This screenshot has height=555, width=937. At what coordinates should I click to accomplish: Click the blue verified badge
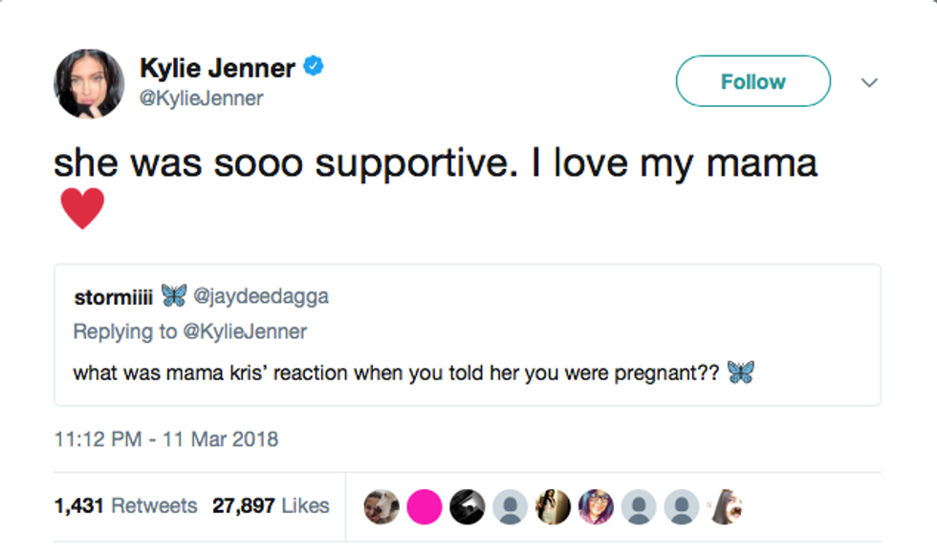314,67
